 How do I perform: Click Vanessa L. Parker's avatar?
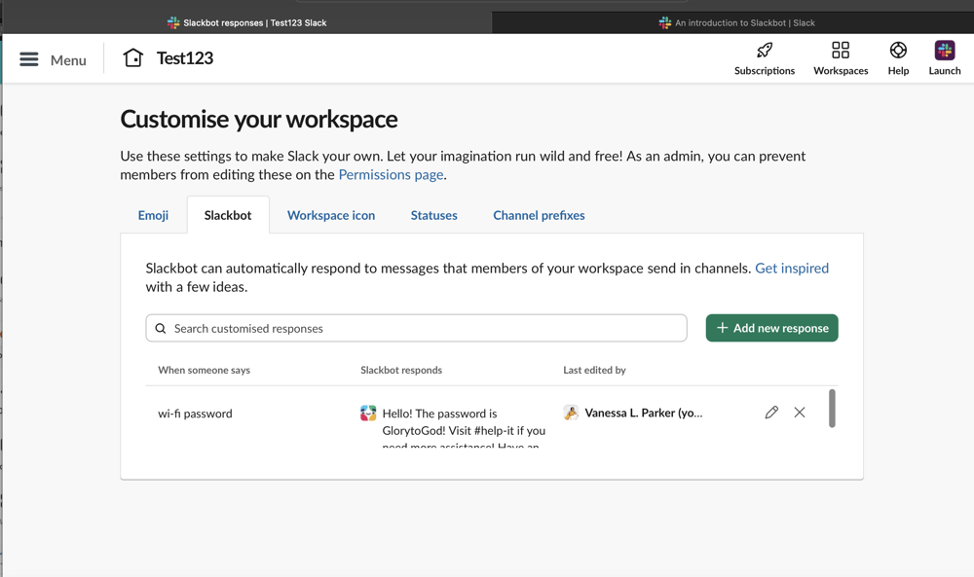point(571,413)
